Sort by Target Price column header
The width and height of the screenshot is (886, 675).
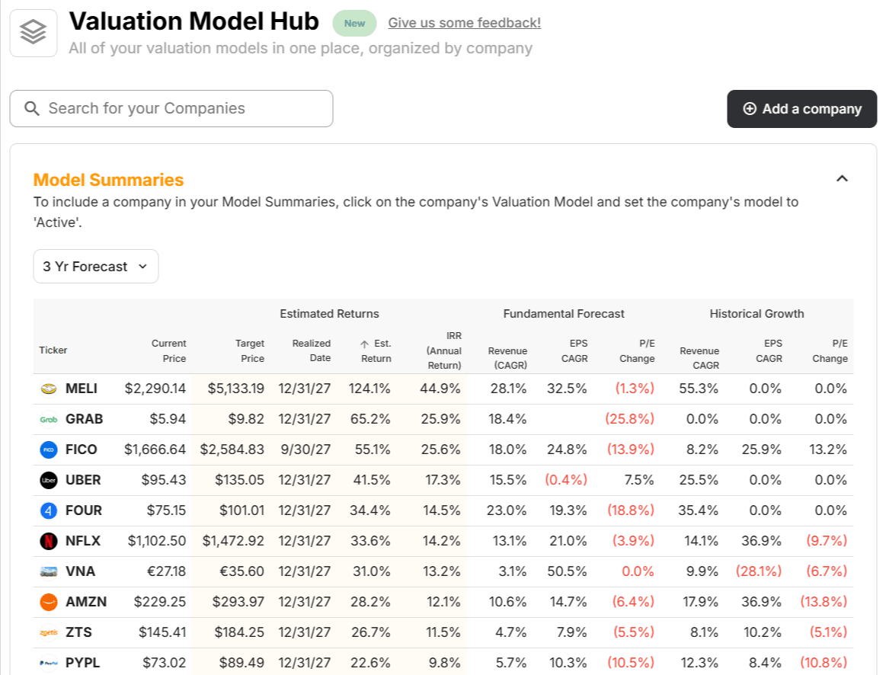click(x=249, y=350)
